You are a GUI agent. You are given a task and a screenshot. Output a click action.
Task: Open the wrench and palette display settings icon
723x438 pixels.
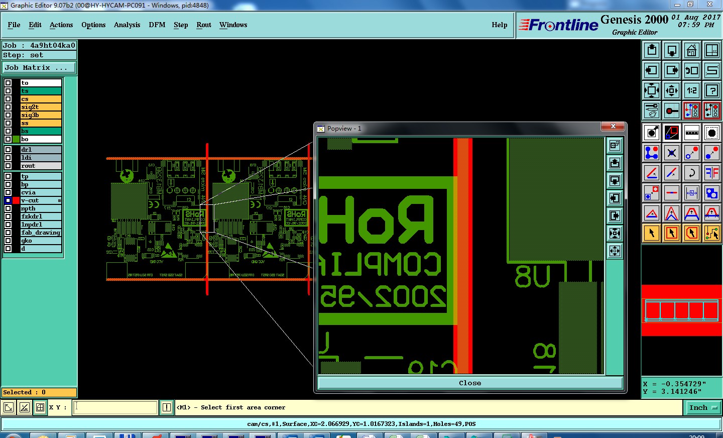coord(652,111)
